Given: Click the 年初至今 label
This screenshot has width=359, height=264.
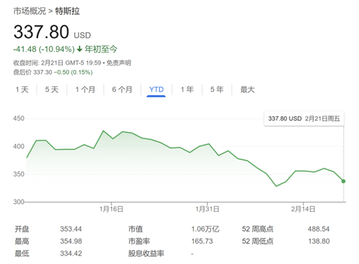Looking at the screenshot, I should point(101,49).
